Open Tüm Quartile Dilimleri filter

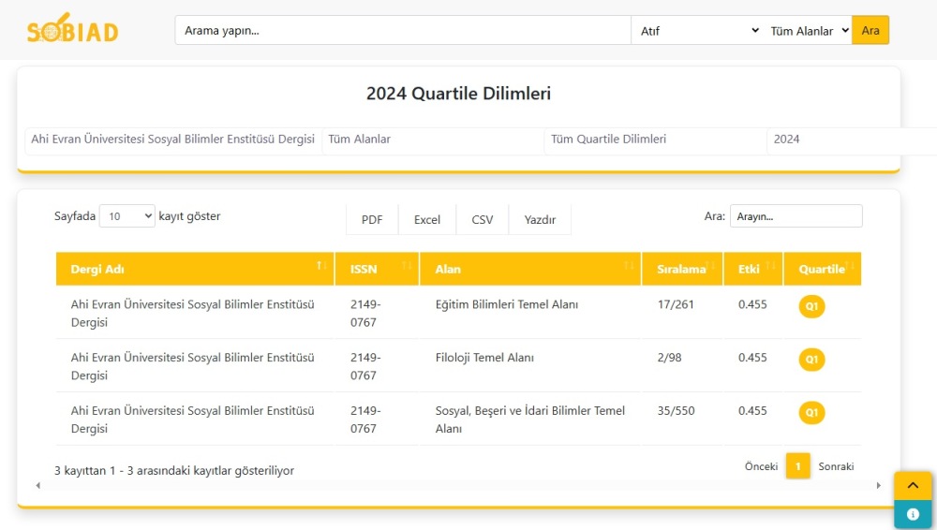[x=656, y=140]
